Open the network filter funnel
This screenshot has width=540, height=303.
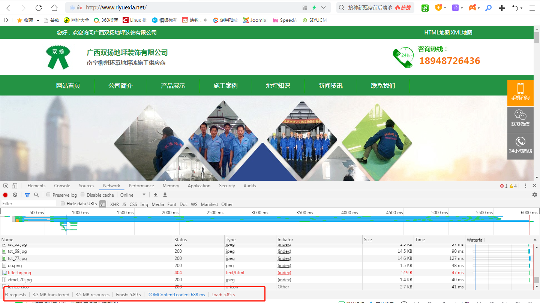(27, 195)
